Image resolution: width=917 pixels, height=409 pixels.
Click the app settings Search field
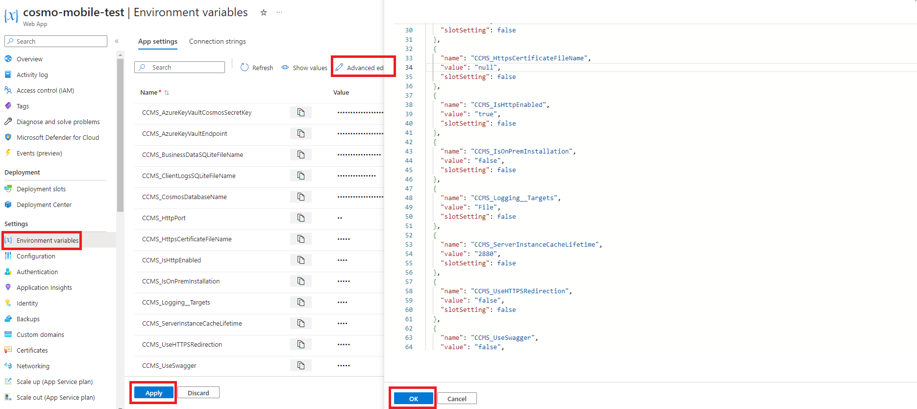pos(179,67)
